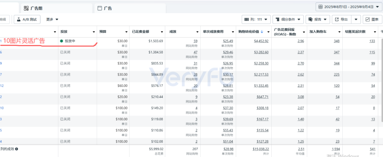Image resolution: width=383 pixels, height=157 pixels.
Task: Click the total results 207
Action: click(x=195, y=149)
